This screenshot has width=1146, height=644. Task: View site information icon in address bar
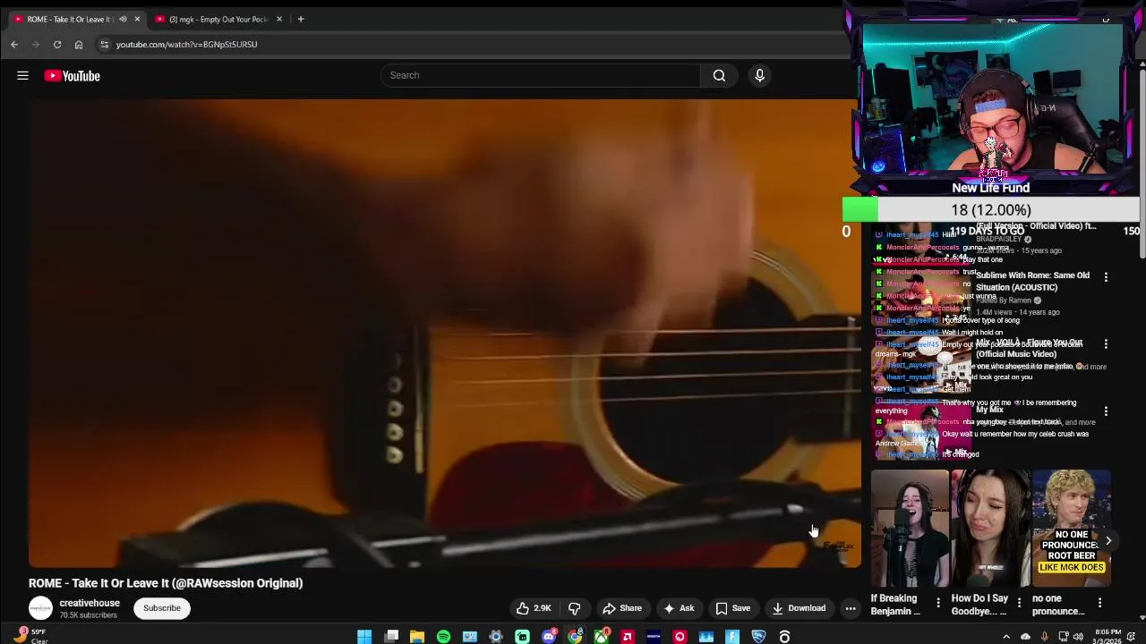pos(104,44)
